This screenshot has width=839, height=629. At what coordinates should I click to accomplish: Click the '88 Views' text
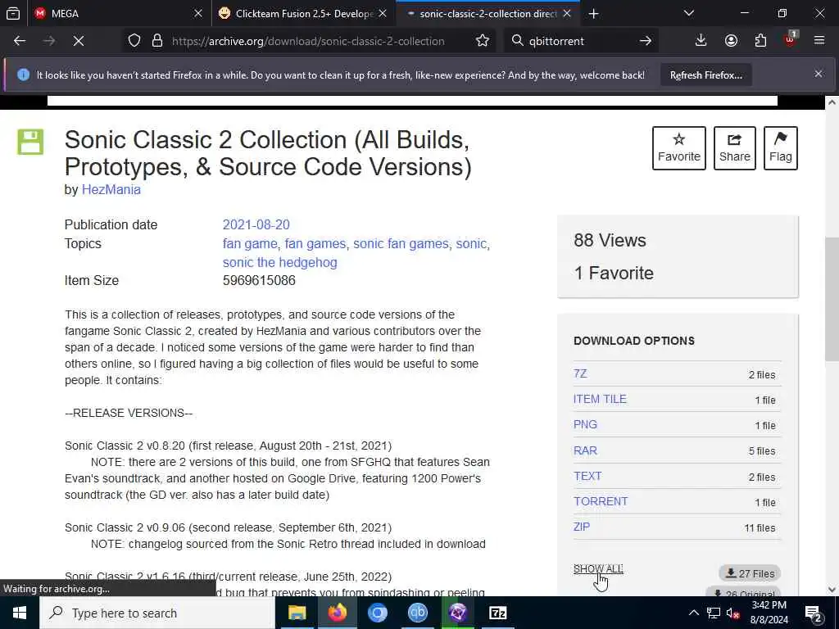click(x=610, y=240)
